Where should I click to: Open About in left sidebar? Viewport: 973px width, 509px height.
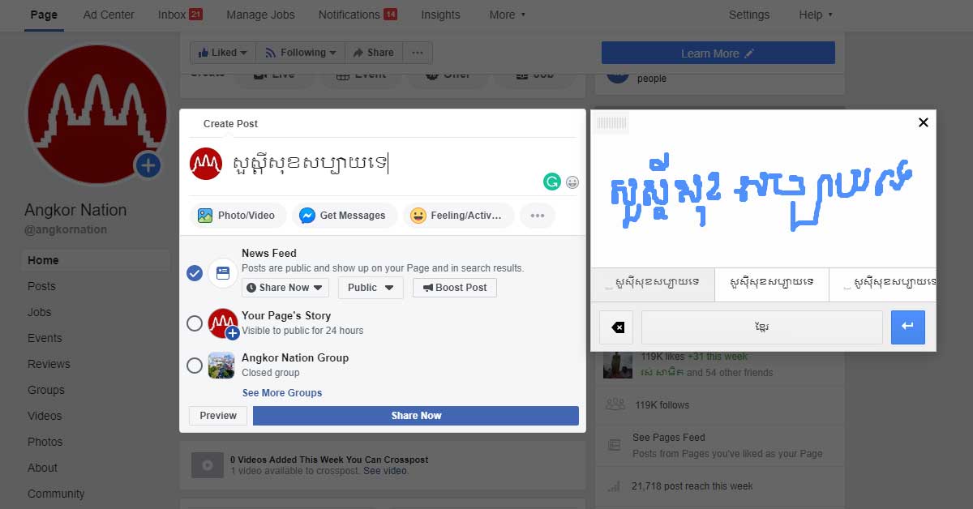(42, 468)
